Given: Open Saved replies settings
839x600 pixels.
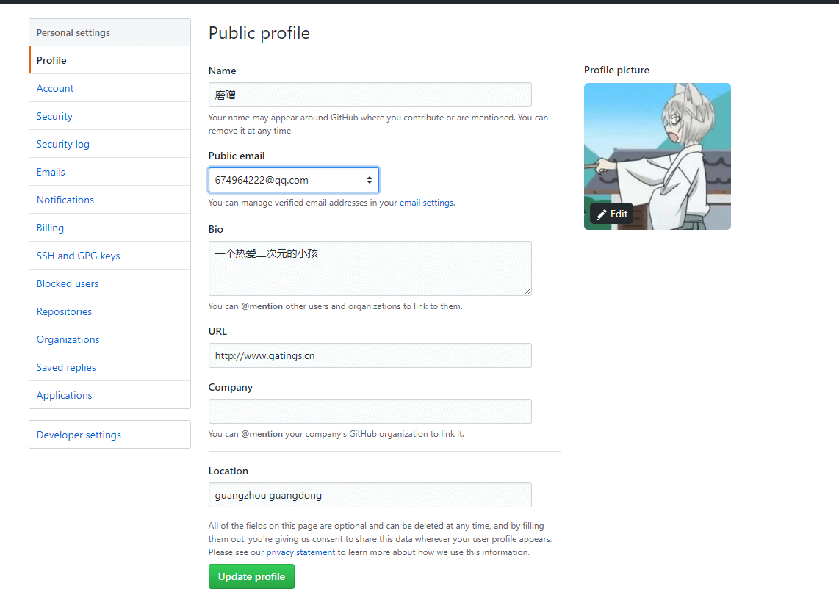Looking at the screenshot, I should 65,366.
